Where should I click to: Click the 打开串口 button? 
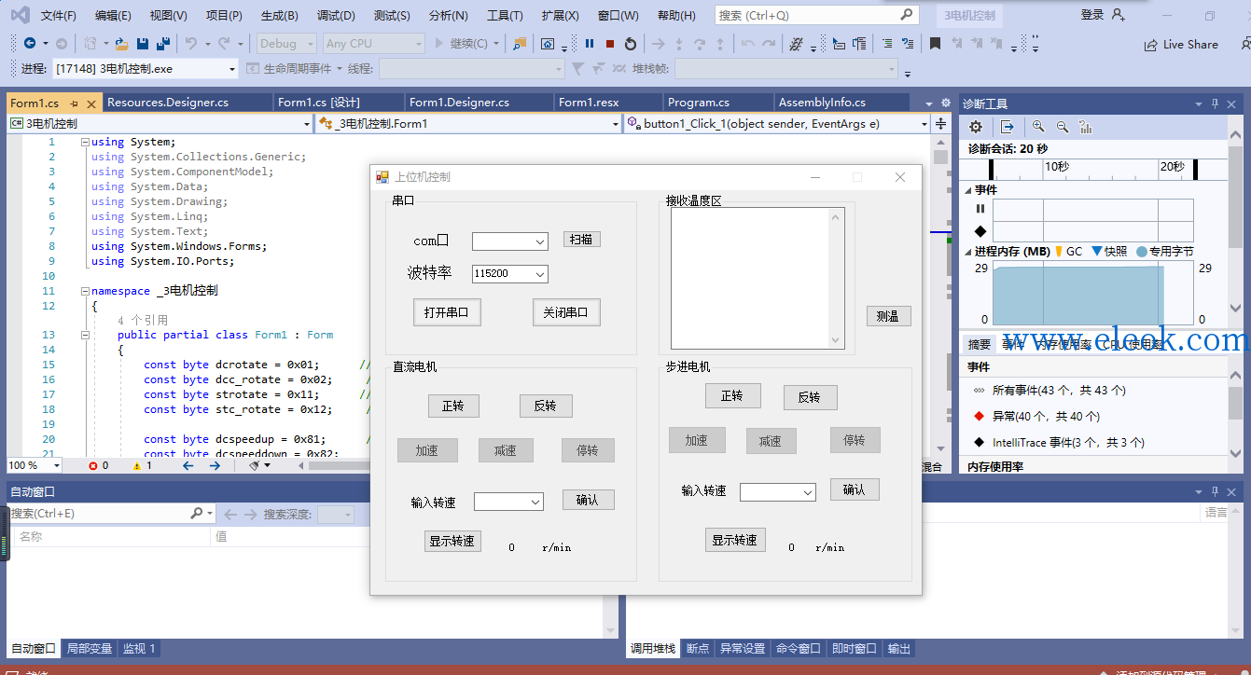pyautogui.click(x=447, y=312)
